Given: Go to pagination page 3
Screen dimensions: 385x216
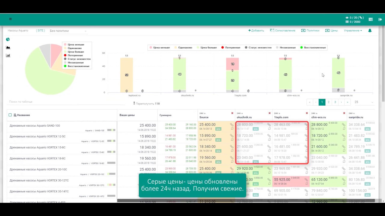Looking at the screenshot, I should (335, 102).
